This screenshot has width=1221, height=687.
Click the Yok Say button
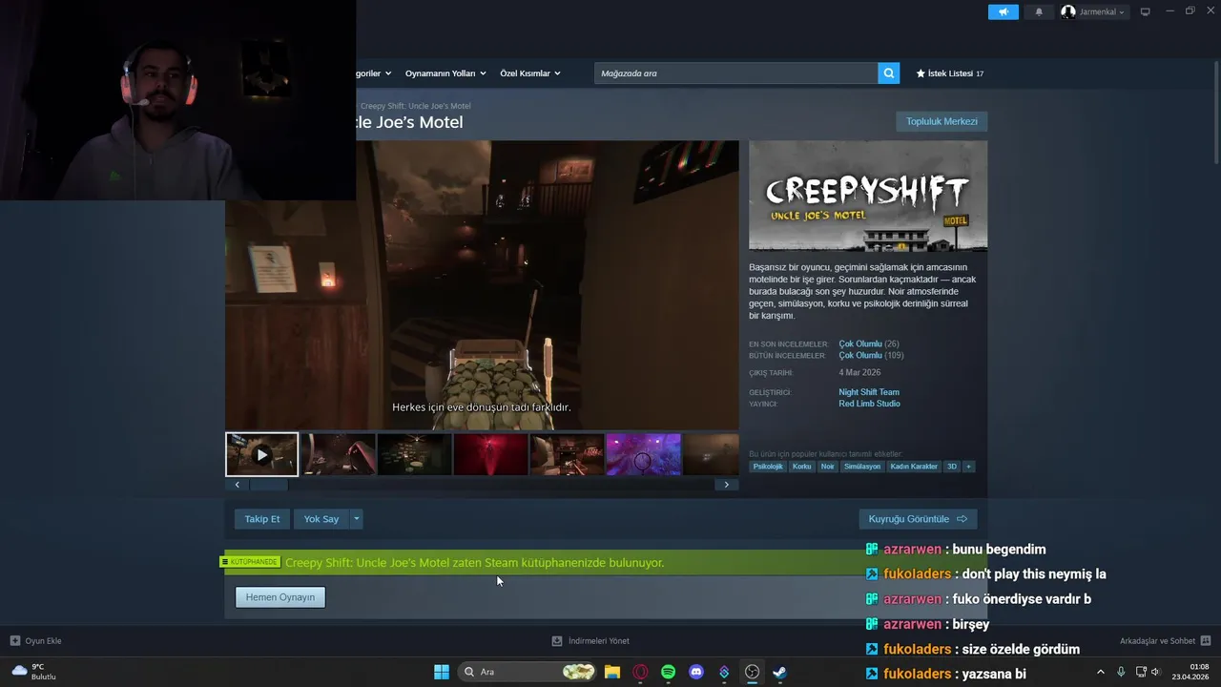321,519
